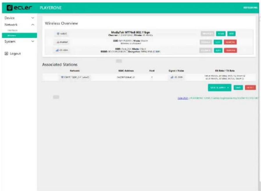Image resolution: width=261 pixels, height=191 pixels.
Task: Open the System menu item
Action: coord(10,42)
